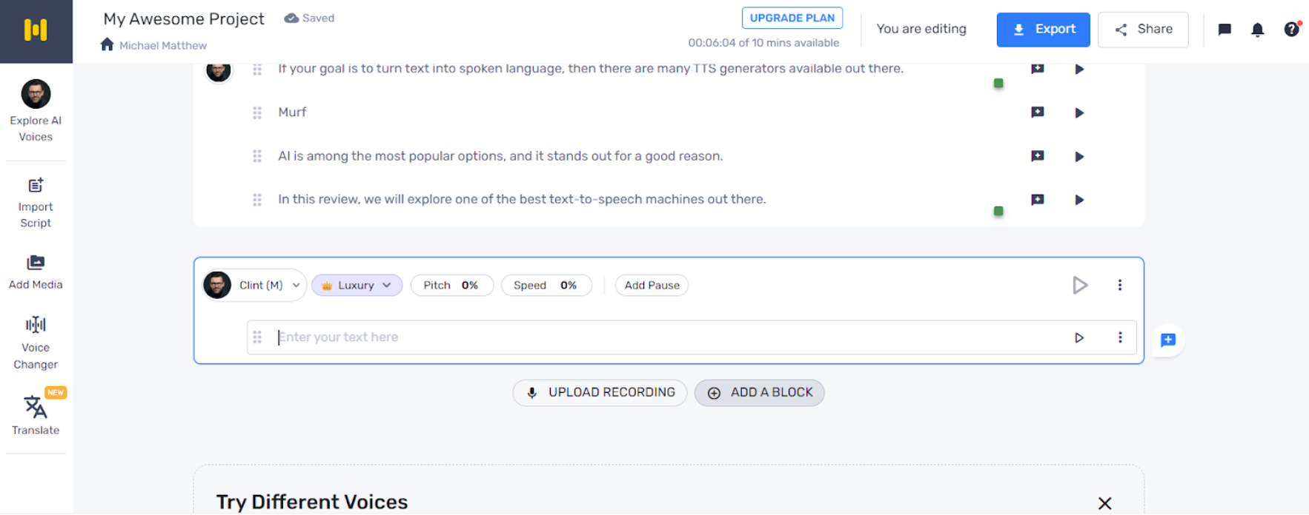
Task: Click the UPGRADE PLAN link
Action: [x=792, y=18]
